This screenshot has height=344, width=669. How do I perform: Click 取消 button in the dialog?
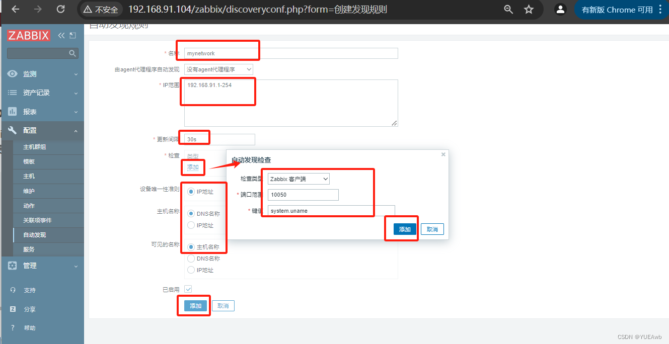pos(432,229)
